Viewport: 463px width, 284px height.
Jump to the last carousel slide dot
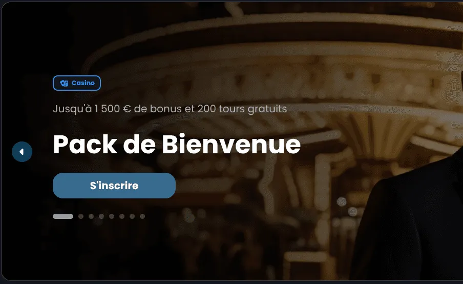click(142, 216)
